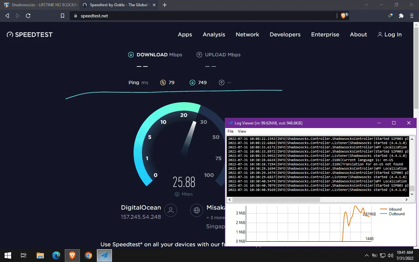The image size is (419, 262).
Task: Click the server globe icon
Action: click(197, 211)
